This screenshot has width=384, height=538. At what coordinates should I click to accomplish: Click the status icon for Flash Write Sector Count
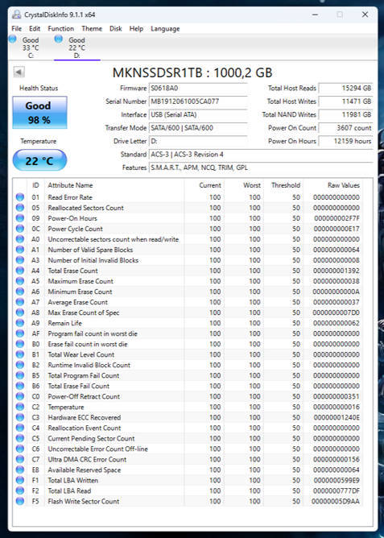click(20, 501)
